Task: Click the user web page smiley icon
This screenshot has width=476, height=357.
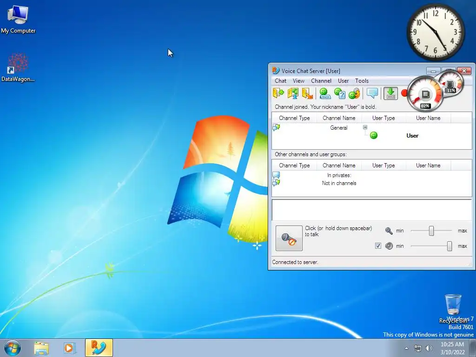Action: (324, 93)
